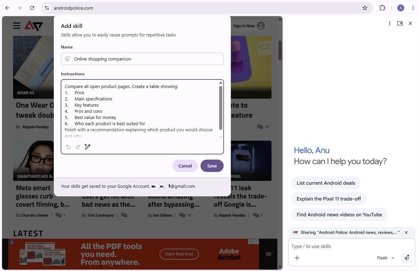Select 'List current Android deals' suggestion
This screenshot has width=419, height=271.
[x=326, y=183]
